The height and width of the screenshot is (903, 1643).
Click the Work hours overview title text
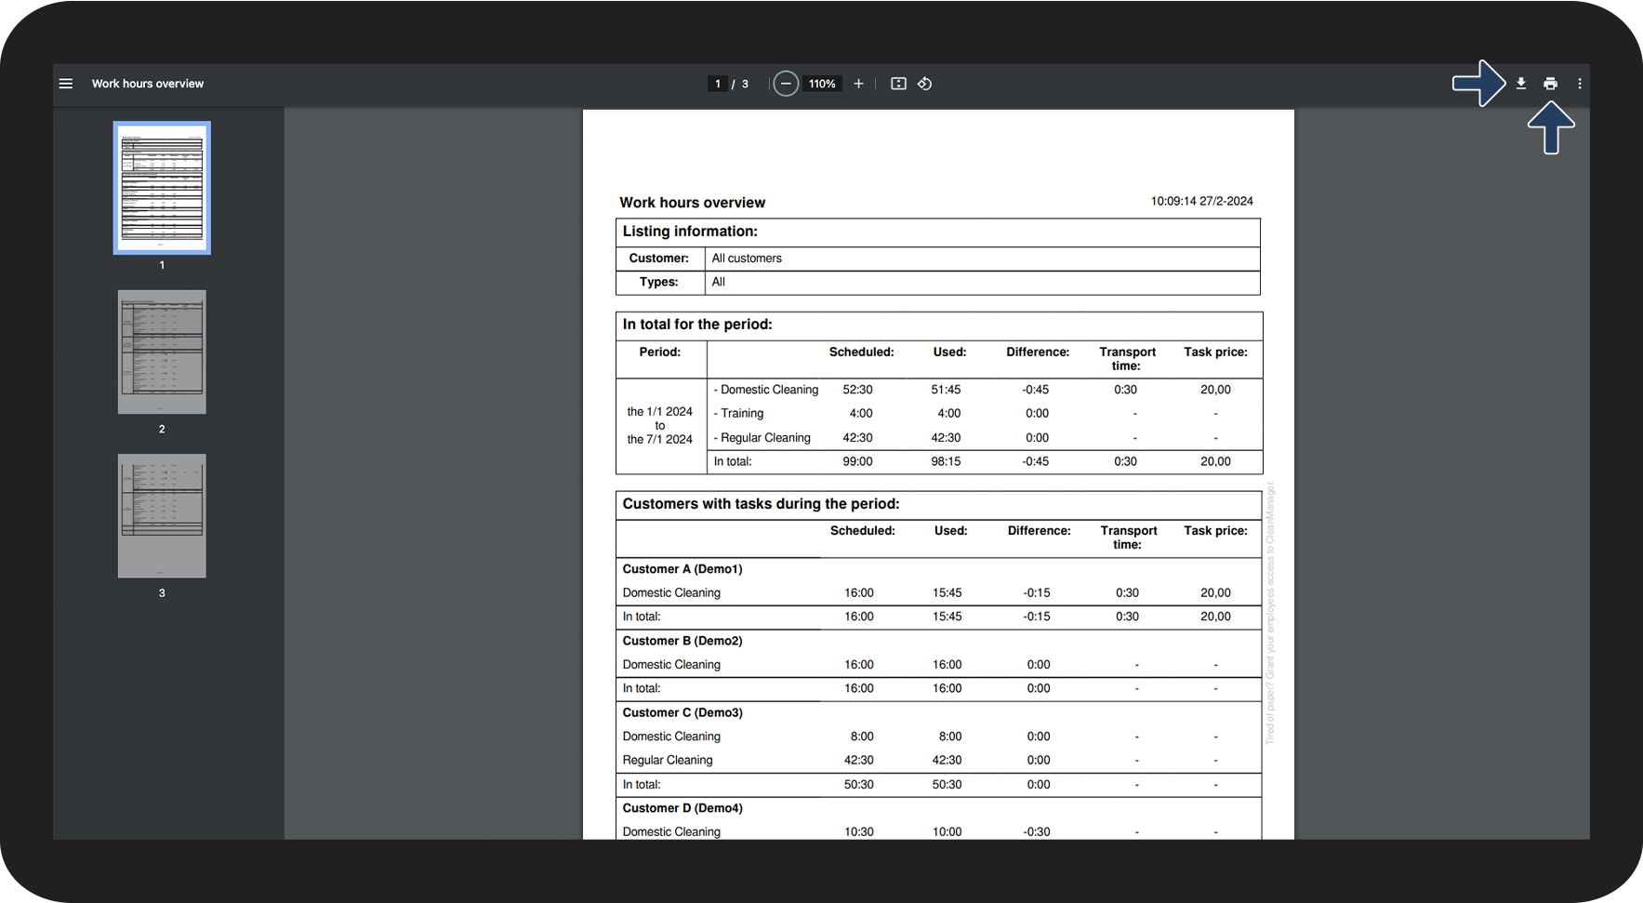click(693, 203)
